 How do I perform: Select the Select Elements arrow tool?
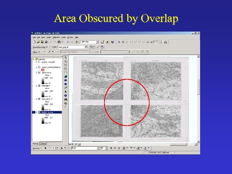click(x=65, y=92)
